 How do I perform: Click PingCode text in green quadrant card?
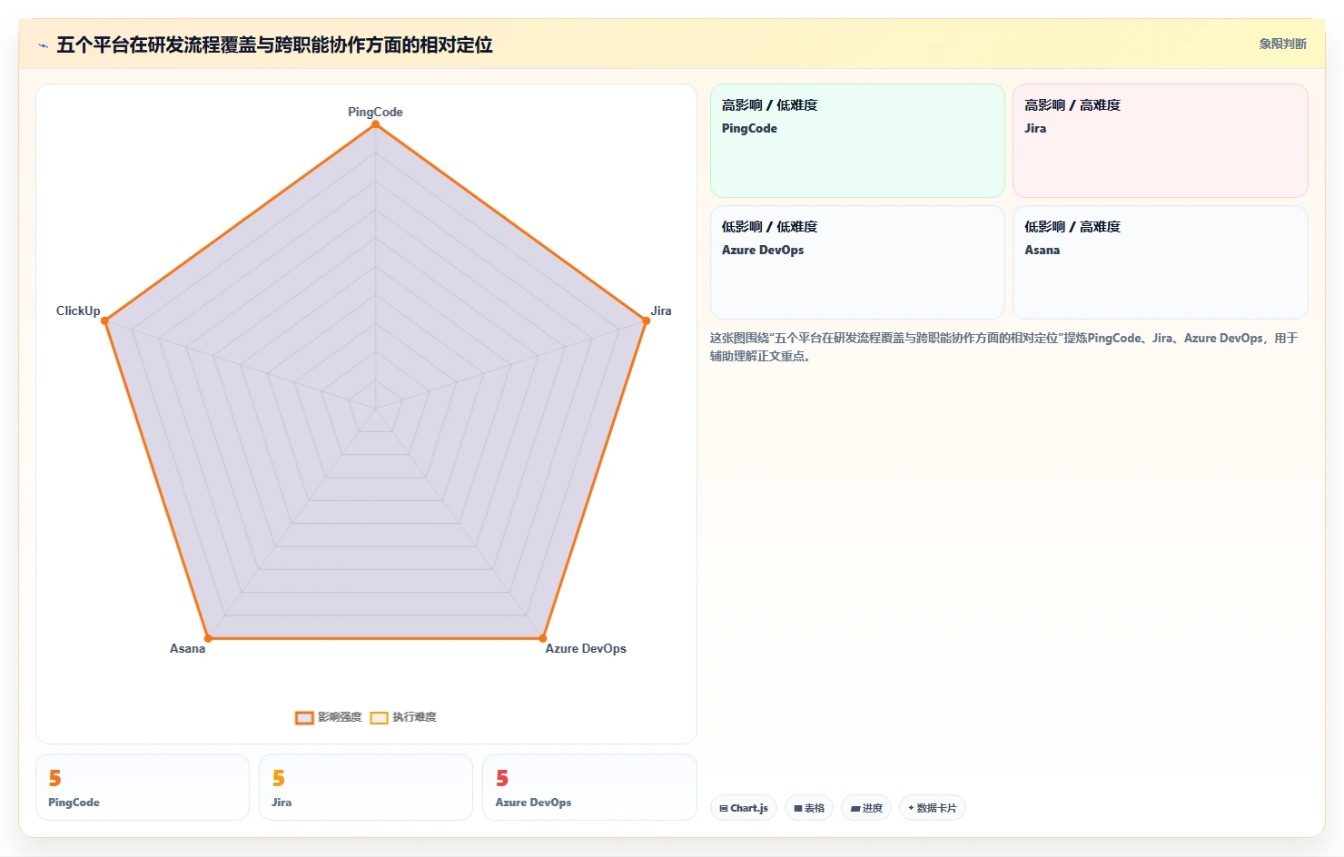[x=749, y=128]
